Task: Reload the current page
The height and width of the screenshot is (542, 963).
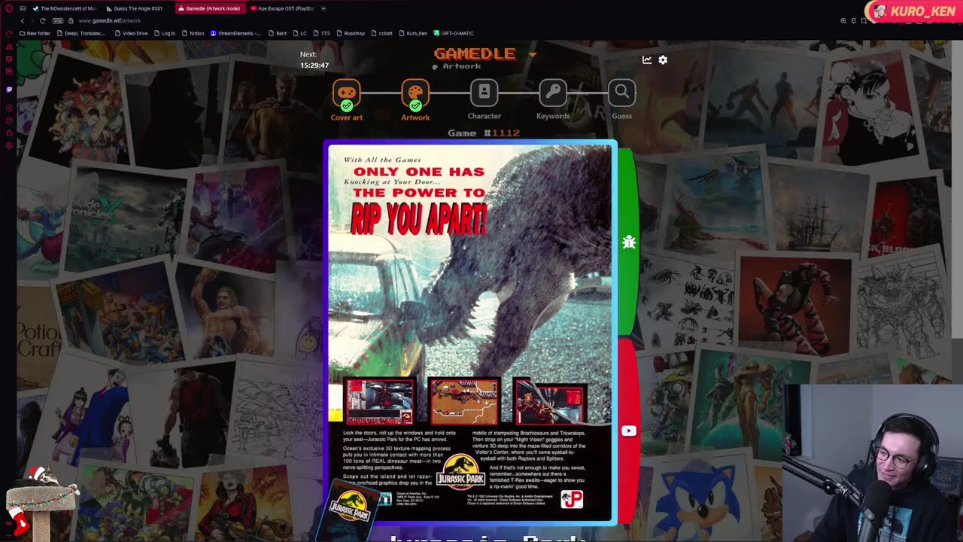Action: pyautogui.click(x=42, y=20)
